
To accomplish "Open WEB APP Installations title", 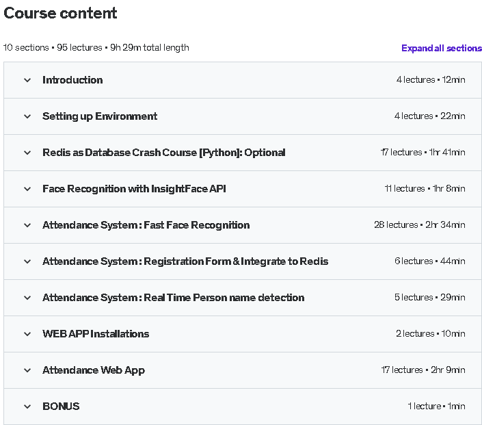I will (96, 334).
